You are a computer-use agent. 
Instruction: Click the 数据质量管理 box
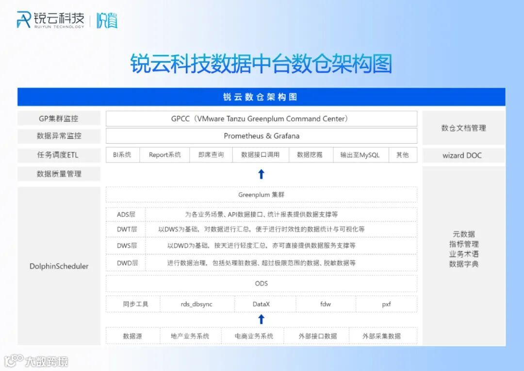pos(59,174)
